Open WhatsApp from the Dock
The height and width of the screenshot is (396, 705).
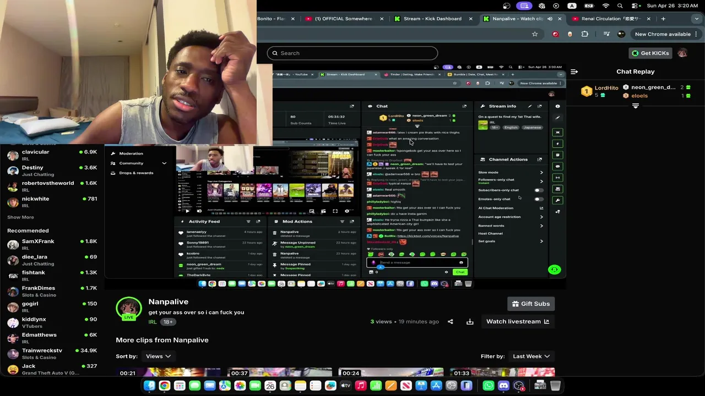pos(489,386)
